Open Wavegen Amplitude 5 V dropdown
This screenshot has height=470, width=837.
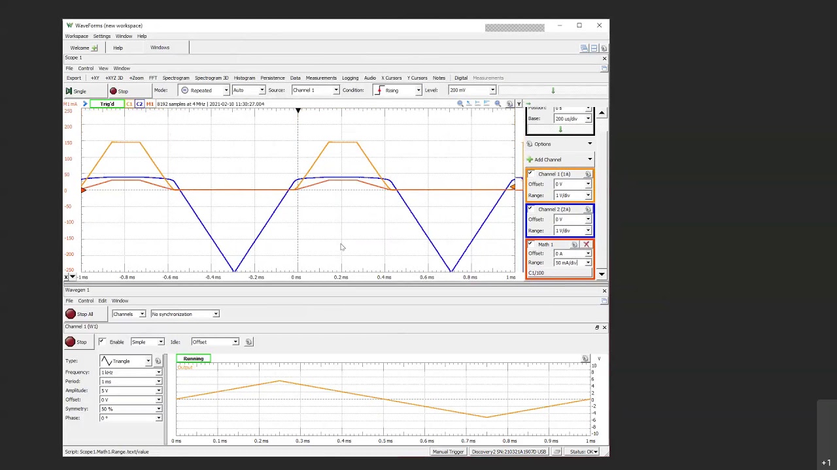[158, 391]
